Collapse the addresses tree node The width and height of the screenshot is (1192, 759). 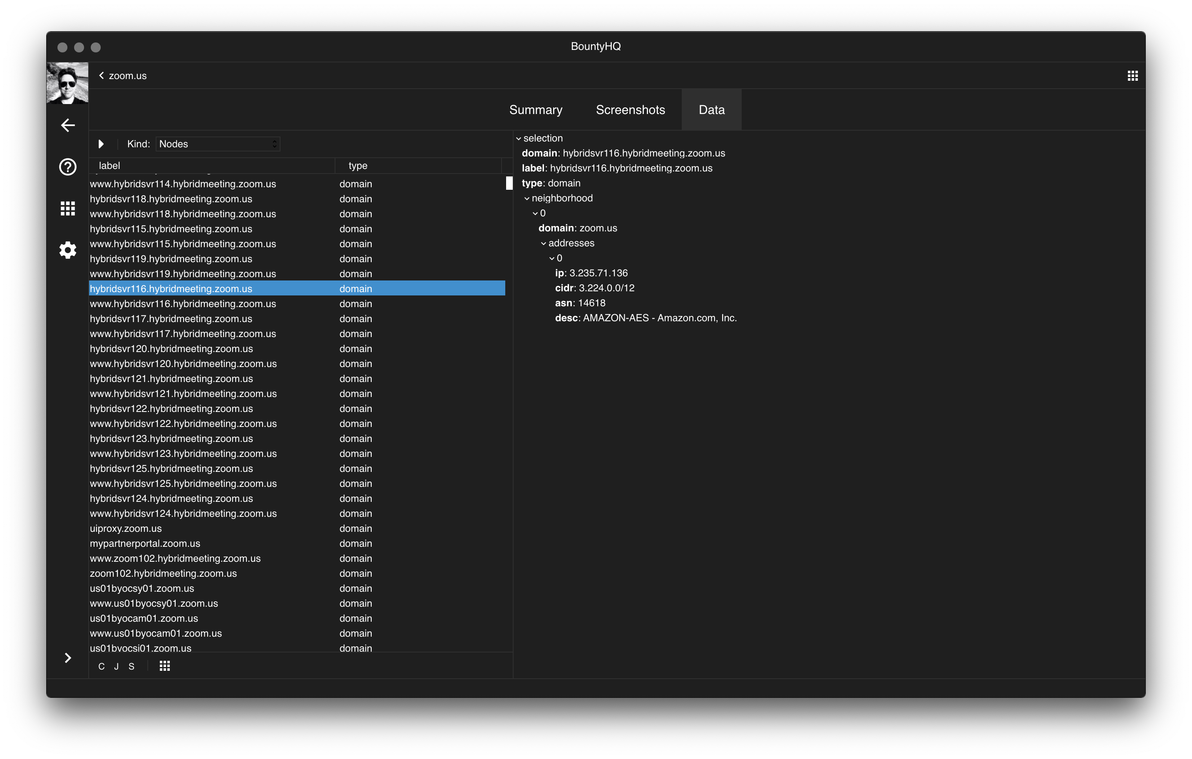[544, 243]
